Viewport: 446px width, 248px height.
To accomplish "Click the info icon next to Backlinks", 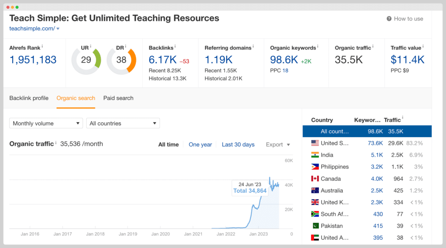I will [x=175, y=46].
